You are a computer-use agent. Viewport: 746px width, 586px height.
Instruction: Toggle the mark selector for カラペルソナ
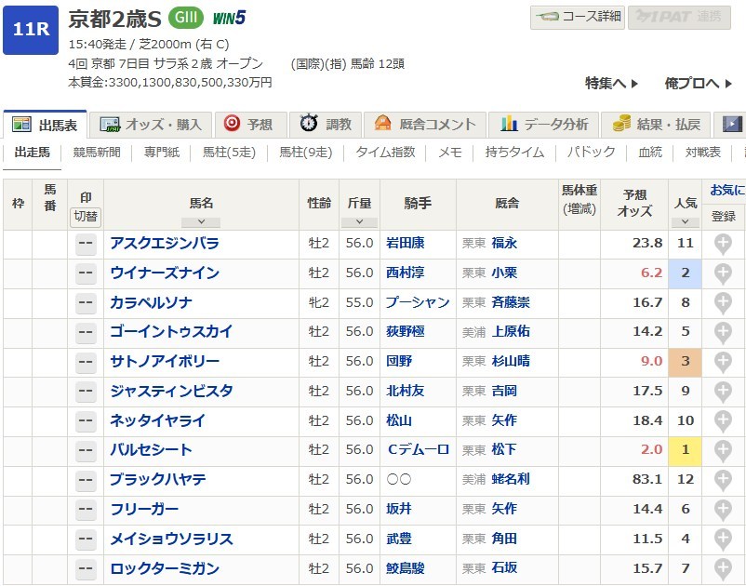point(86,303)
